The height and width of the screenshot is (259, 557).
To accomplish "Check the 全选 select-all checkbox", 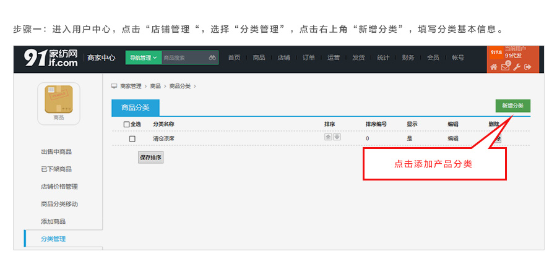I will pos(126,124).
